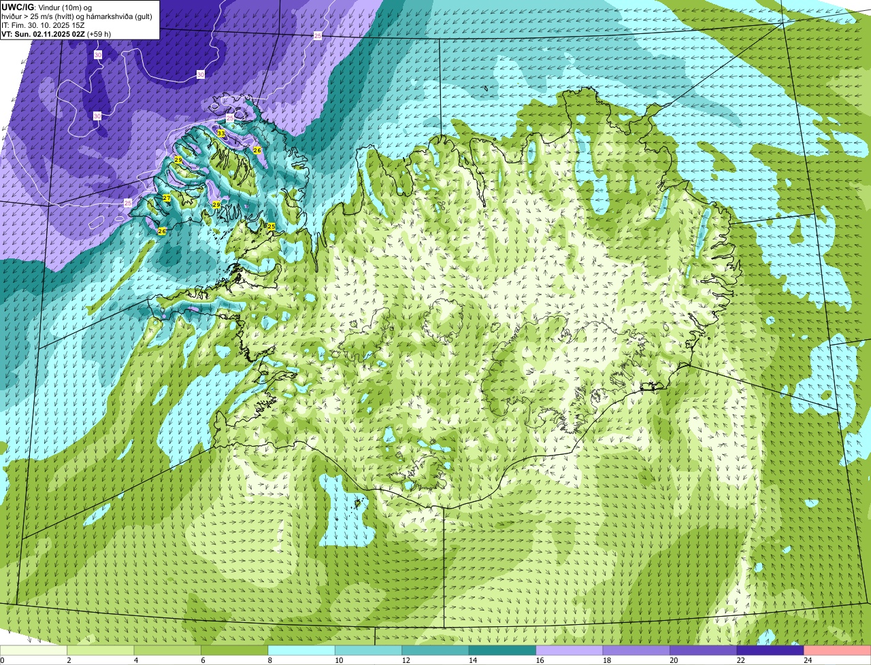The image size is (871, 665).
Task: Click the legend scale value 4
Action: [x=135, y=660]
